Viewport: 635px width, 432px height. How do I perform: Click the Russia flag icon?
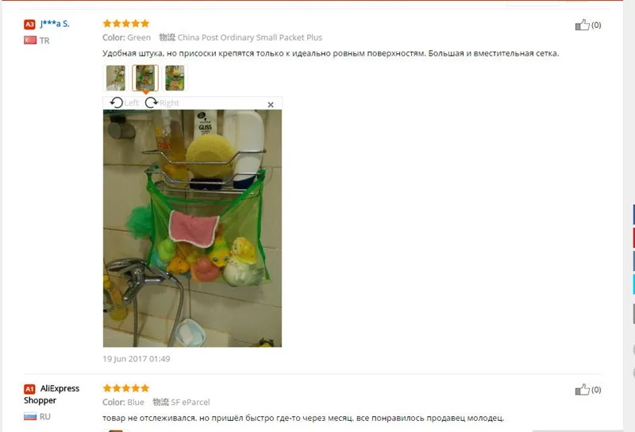coord(30,416)
